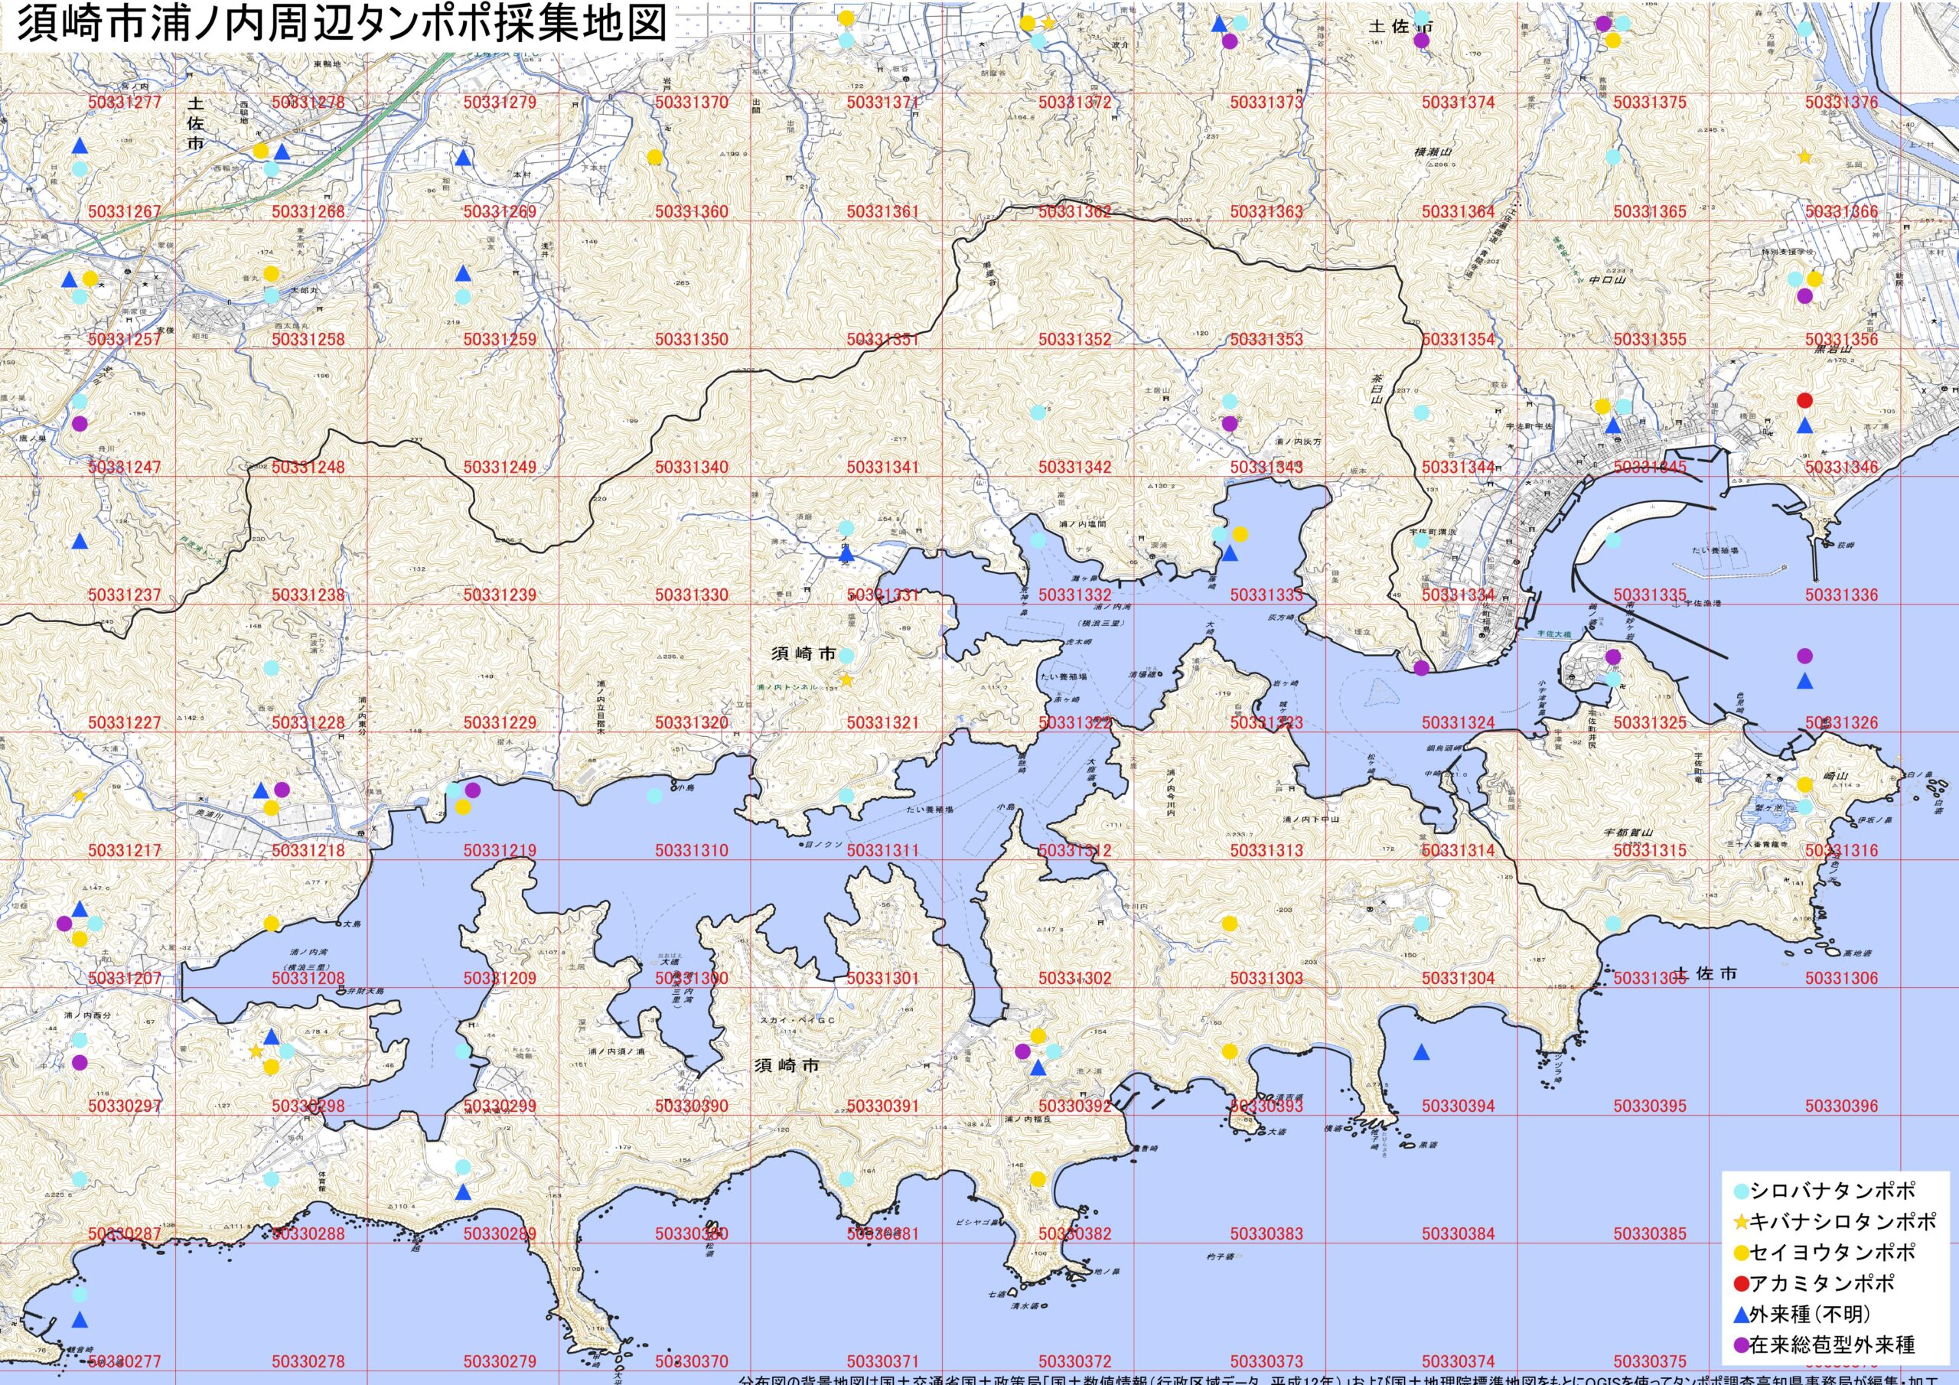Screen dimensions: 1959x1385
Task: Click the mountain label 横瀬山
Action: 1433,152
